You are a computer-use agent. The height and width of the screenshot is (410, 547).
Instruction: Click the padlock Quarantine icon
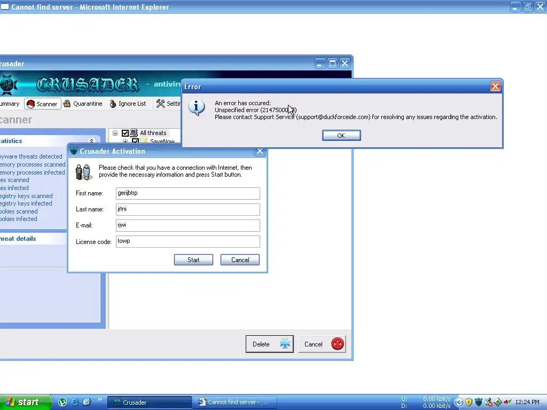67,104
